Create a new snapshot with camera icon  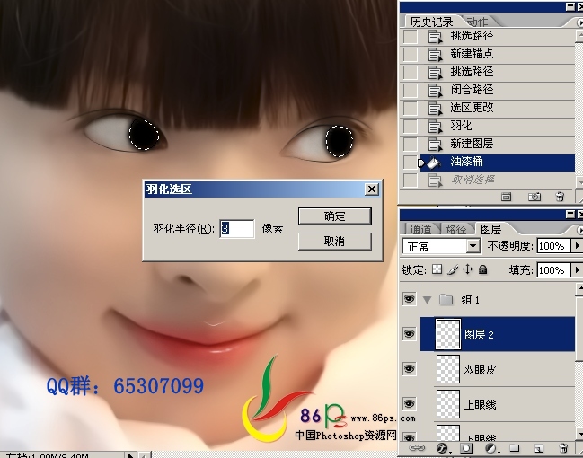point(534,197)
